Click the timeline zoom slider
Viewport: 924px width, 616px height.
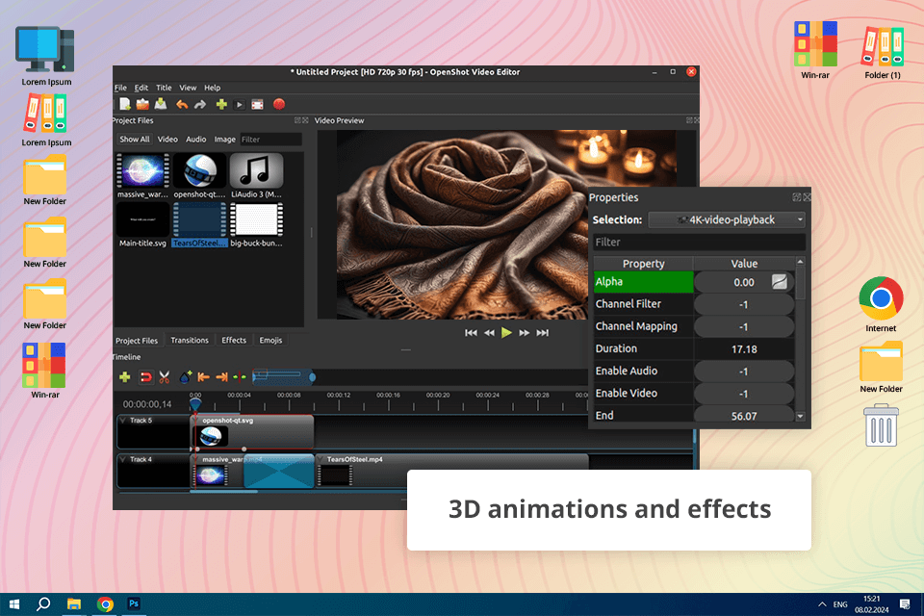coord(283,376)
